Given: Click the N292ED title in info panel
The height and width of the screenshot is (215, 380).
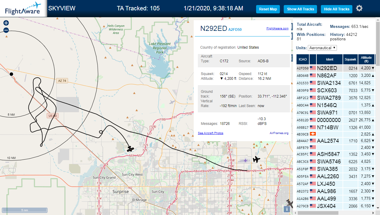Looking at the screenshot, I should click(213, 28).
